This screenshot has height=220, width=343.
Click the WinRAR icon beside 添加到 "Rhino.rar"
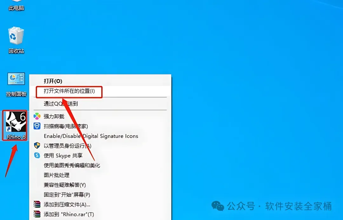click(37, 214)
